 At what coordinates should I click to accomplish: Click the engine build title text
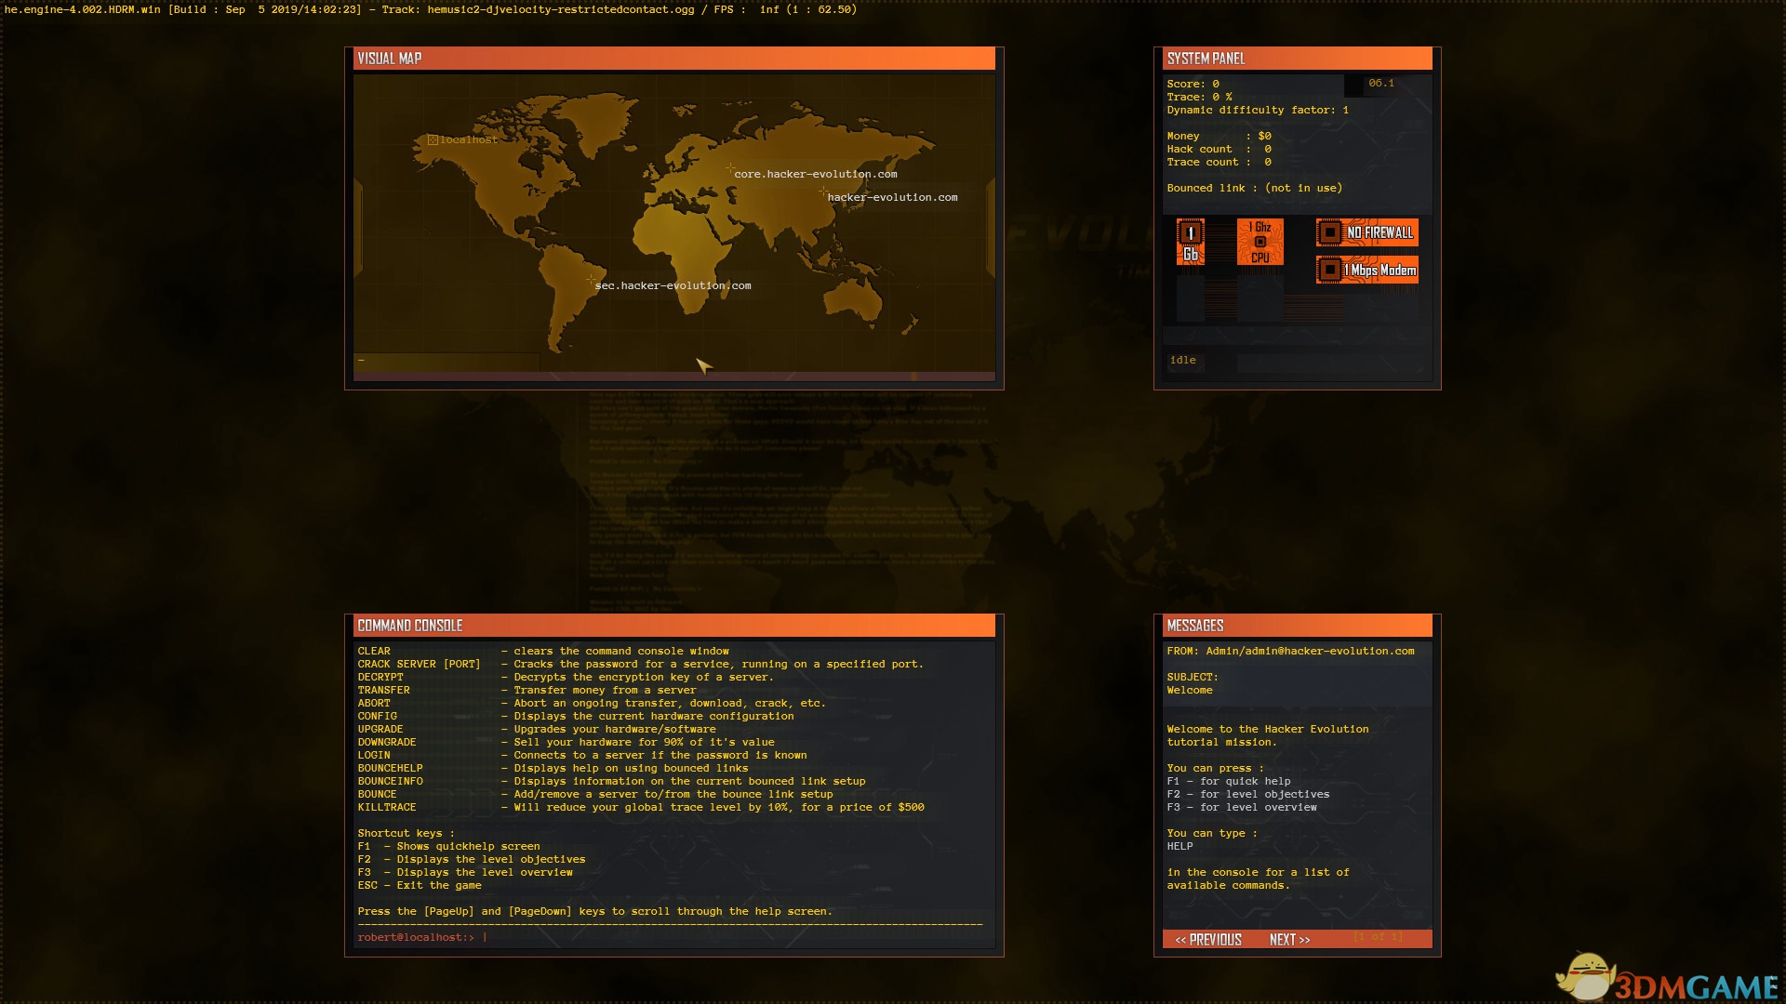[431, 10]
